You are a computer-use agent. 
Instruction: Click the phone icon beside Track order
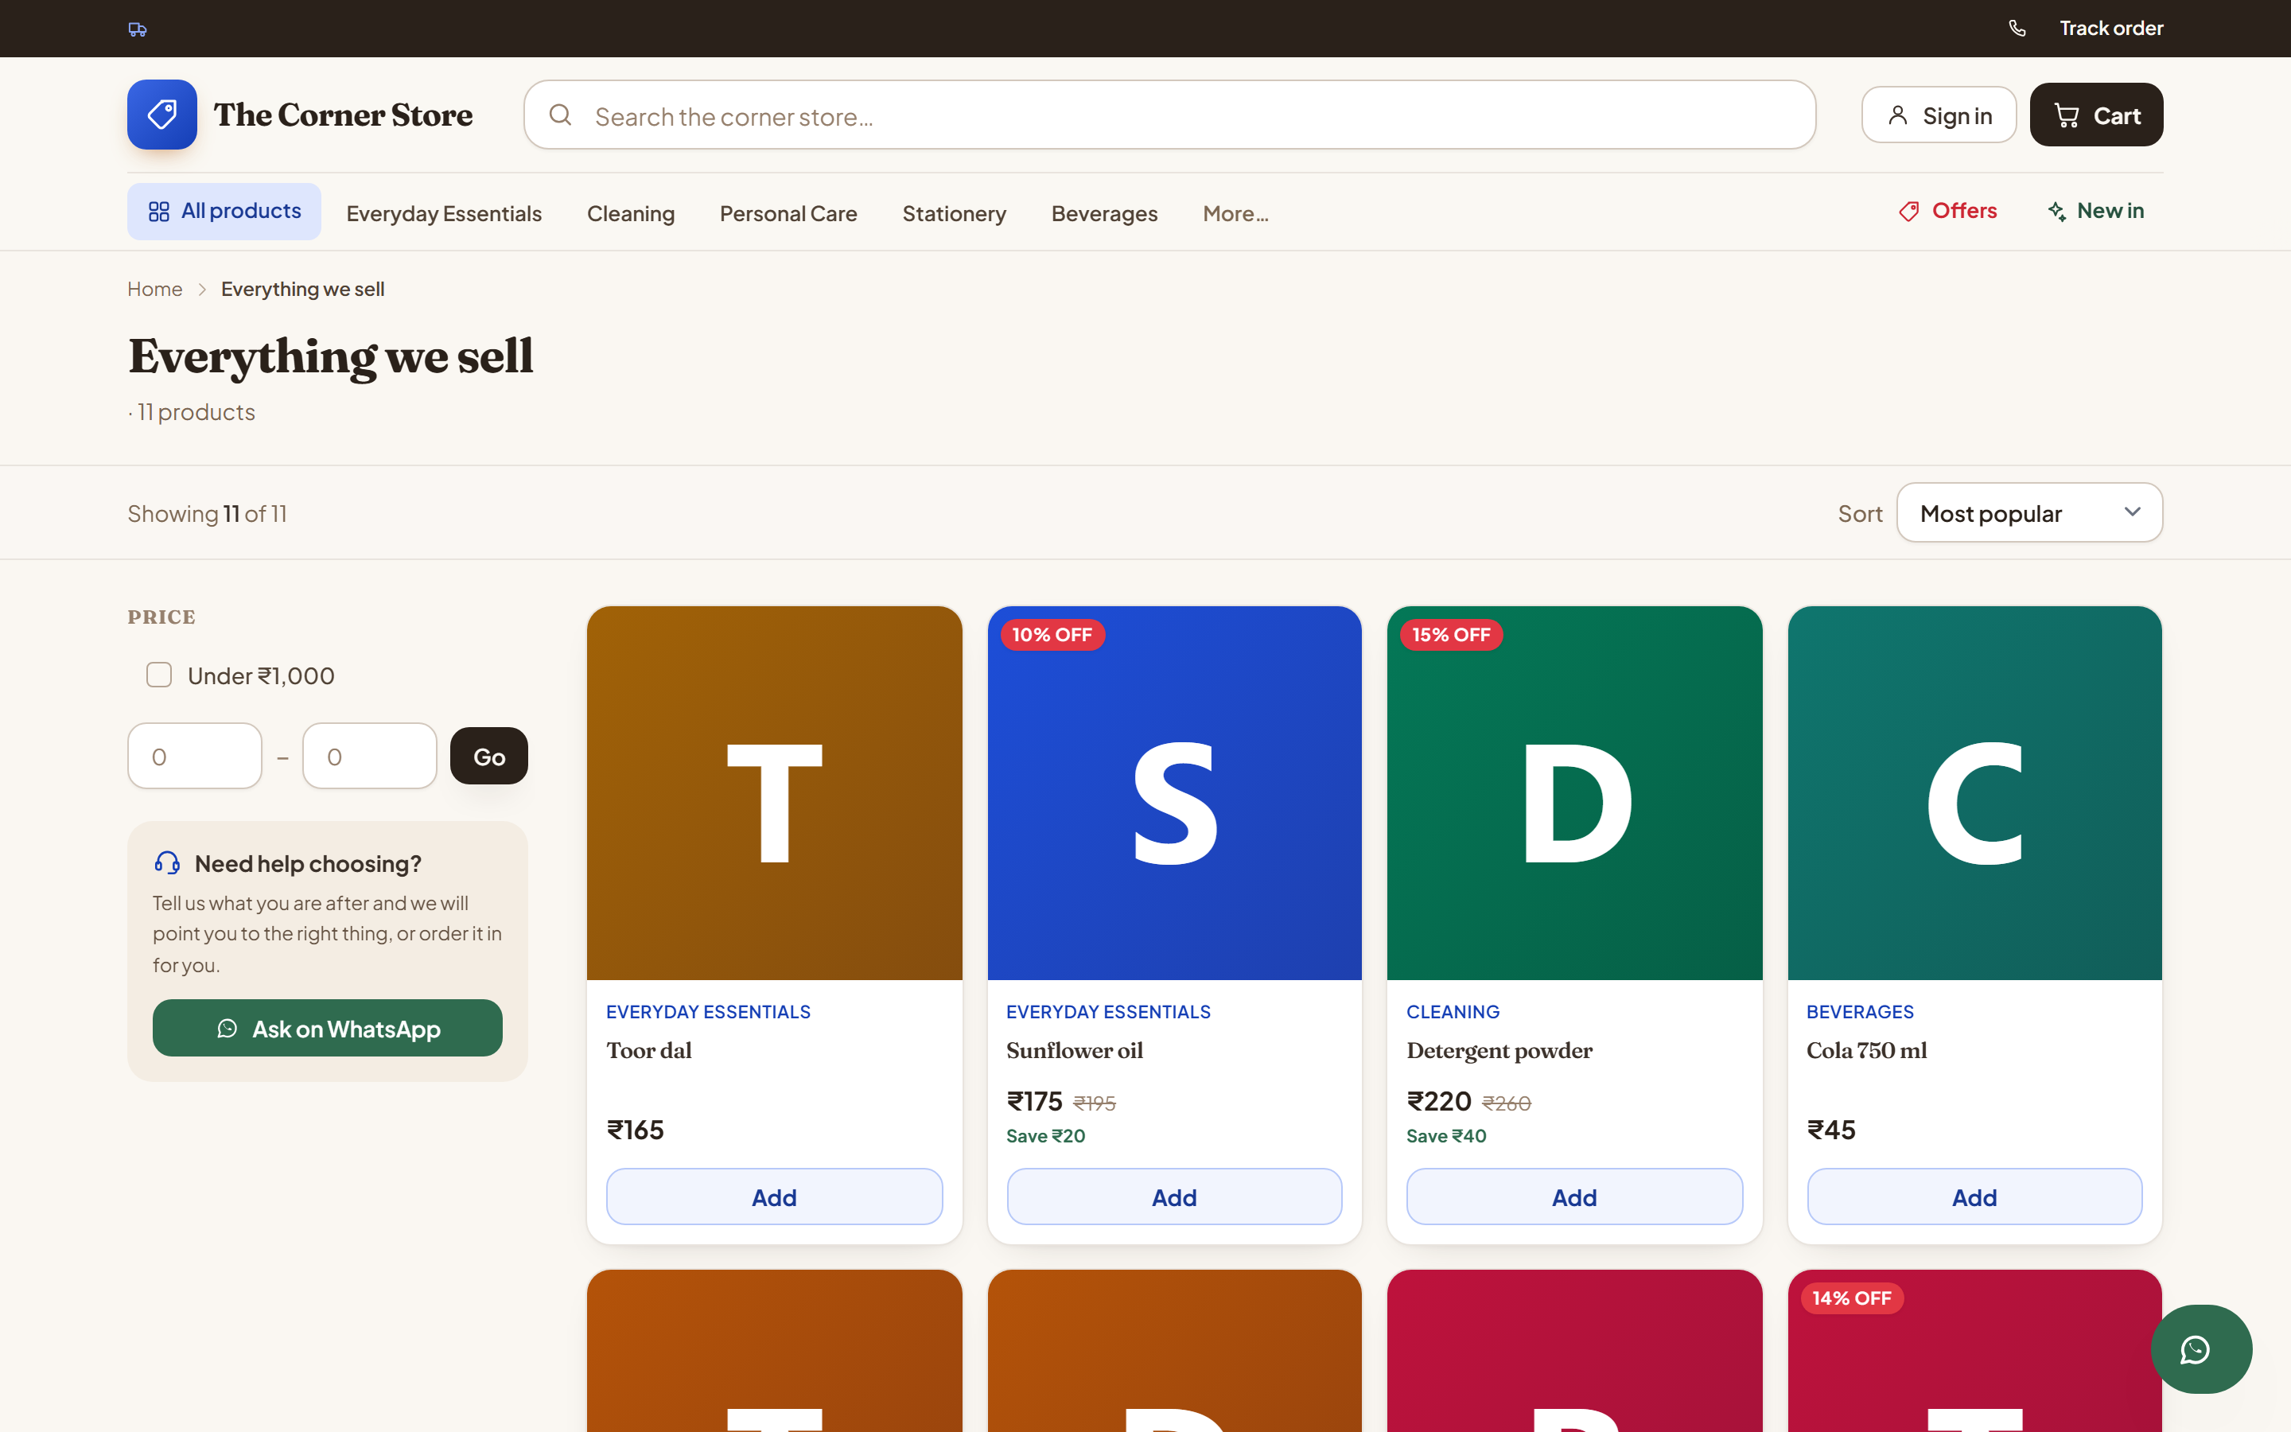[x=2017, y=29]
